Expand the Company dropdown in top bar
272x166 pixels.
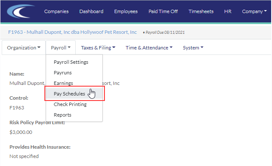254,11
